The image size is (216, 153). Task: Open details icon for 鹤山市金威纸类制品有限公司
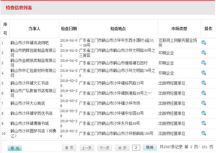[x=203, y=63]
